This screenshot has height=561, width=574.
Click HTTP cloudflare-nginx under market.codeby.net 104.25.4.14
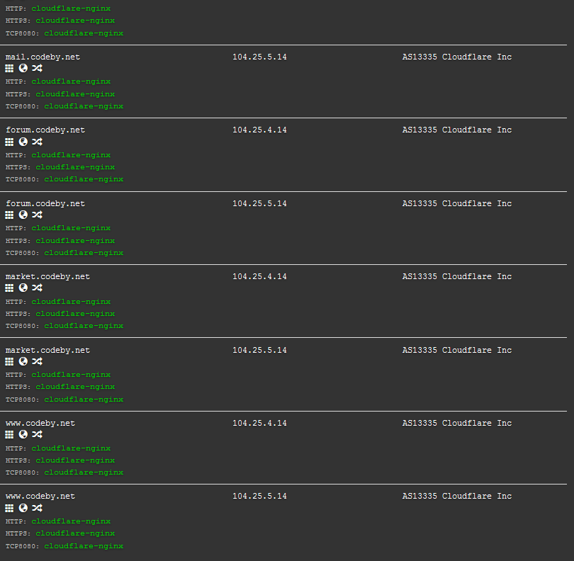point(58,302)
